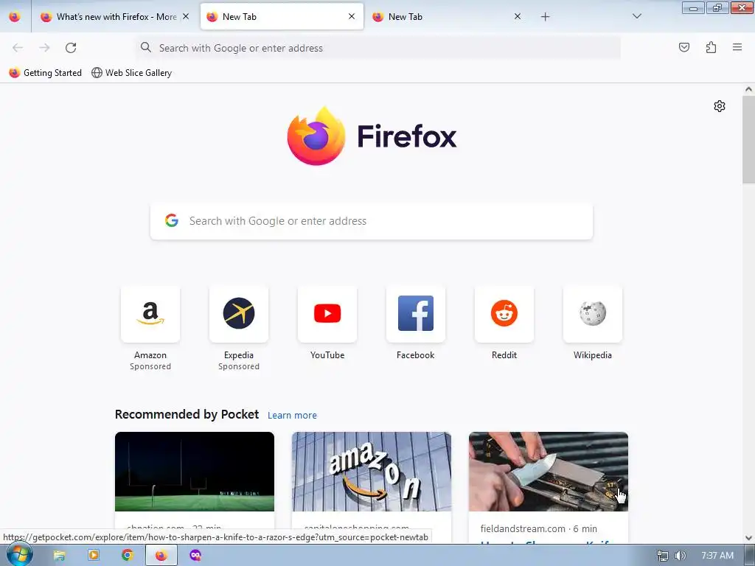Click the Google G icon in search box

172,220
